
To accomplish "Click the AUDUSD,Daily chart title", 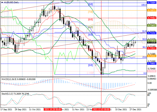I will (11, 2).
